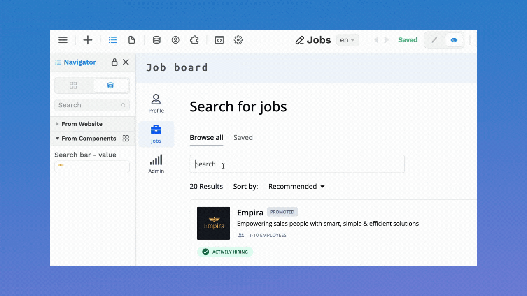Click the Empira company name link

coord(250,213)
